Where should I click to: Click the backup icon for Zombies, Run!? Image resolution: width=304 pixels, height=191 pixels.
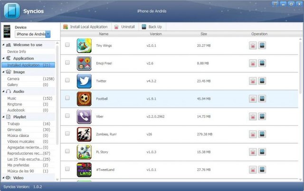coord(262,134)
